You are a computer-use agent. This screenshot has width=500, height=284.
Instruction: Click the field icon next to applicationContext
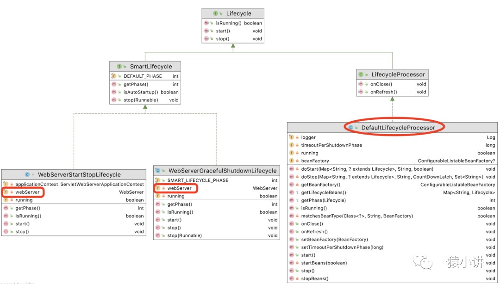(x=6, y=184)
